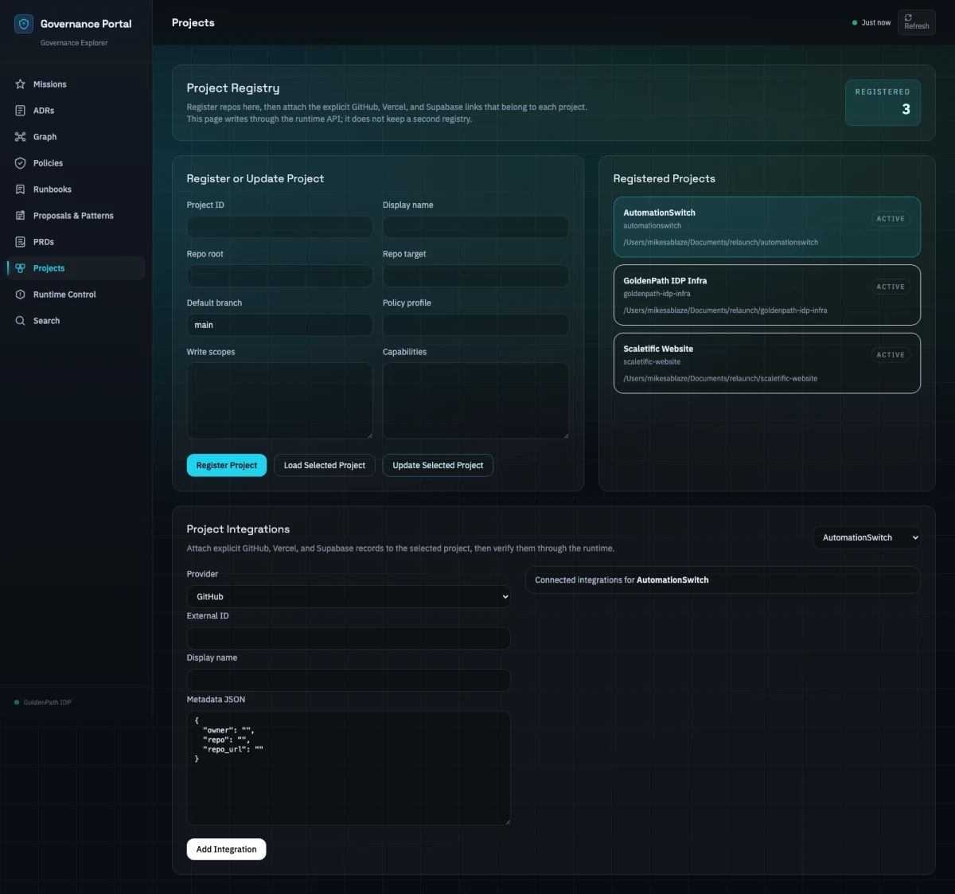Select the GoldenPath IDP Infra card
Viewport: 955px width, 894px height.
coord(767,295)
